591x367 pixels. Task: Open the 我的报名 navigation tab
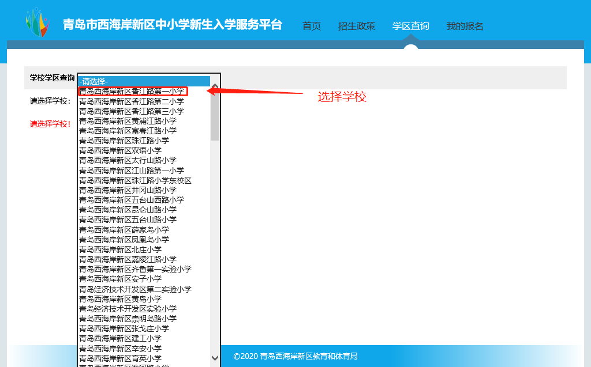click(465, 26)
